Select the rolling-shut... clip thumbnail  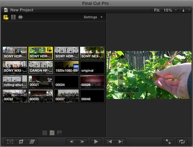pyautogui.click(x=15, y=82)
